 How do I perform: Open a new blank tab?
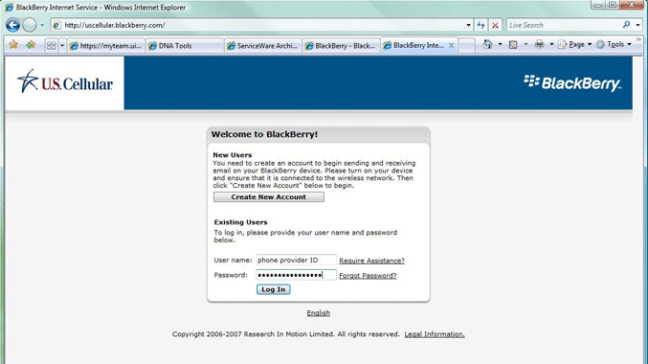(466, 46)
